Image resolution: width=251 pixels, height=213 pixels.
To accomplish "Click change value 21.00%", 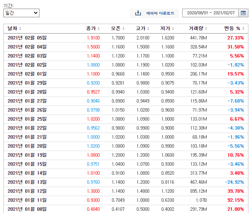I will coord(236,209).
